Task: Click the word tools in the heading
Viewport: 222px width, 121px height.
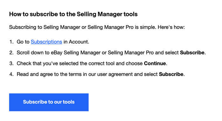Action: coord(130,14)
